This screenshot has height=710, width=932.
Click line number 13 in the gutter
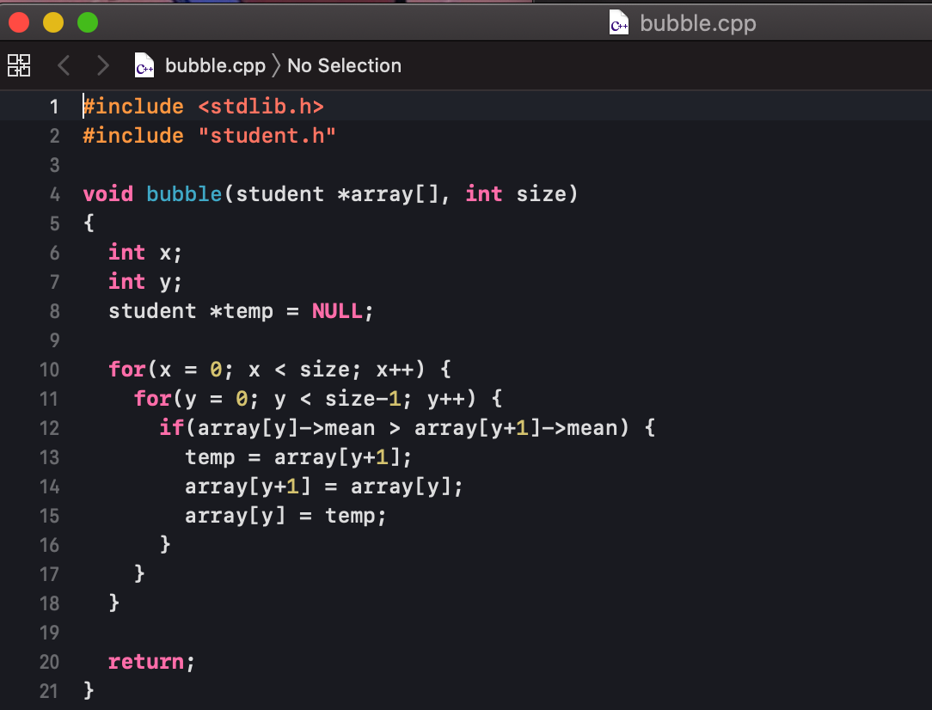[49, 457]
